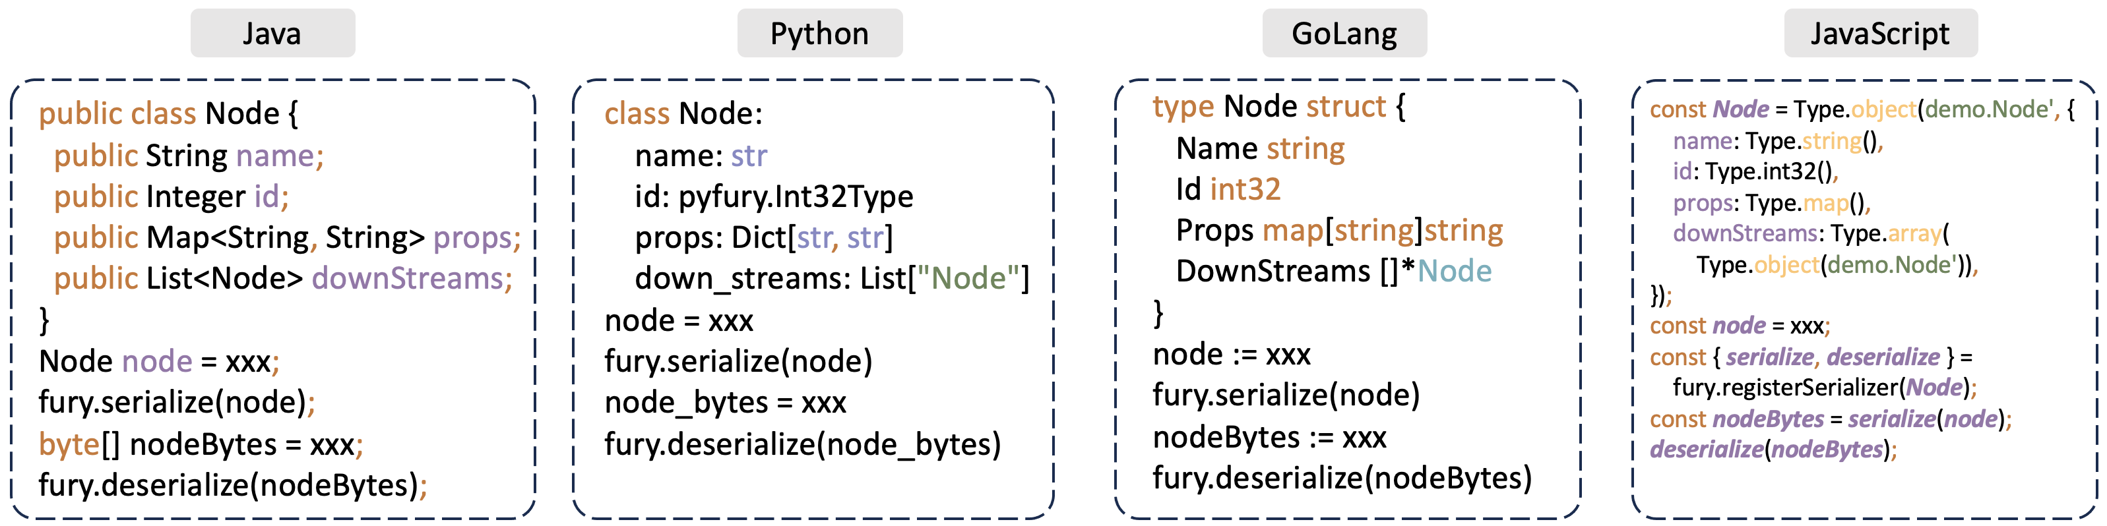Select the Java label tab

click(x=272, y=34)
